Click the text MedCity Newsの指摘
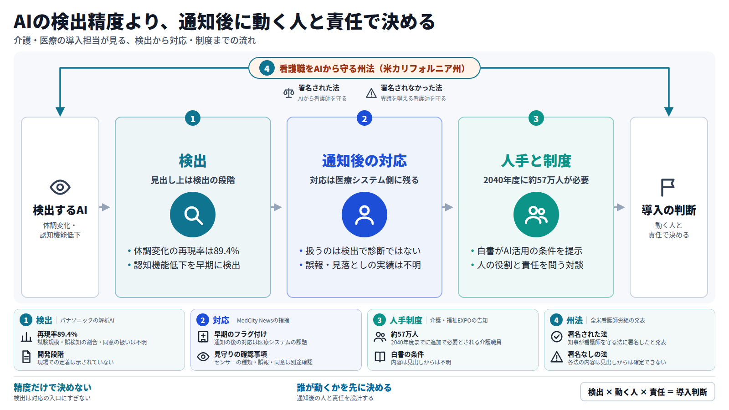The image size is (729, 410). [263, 321]
